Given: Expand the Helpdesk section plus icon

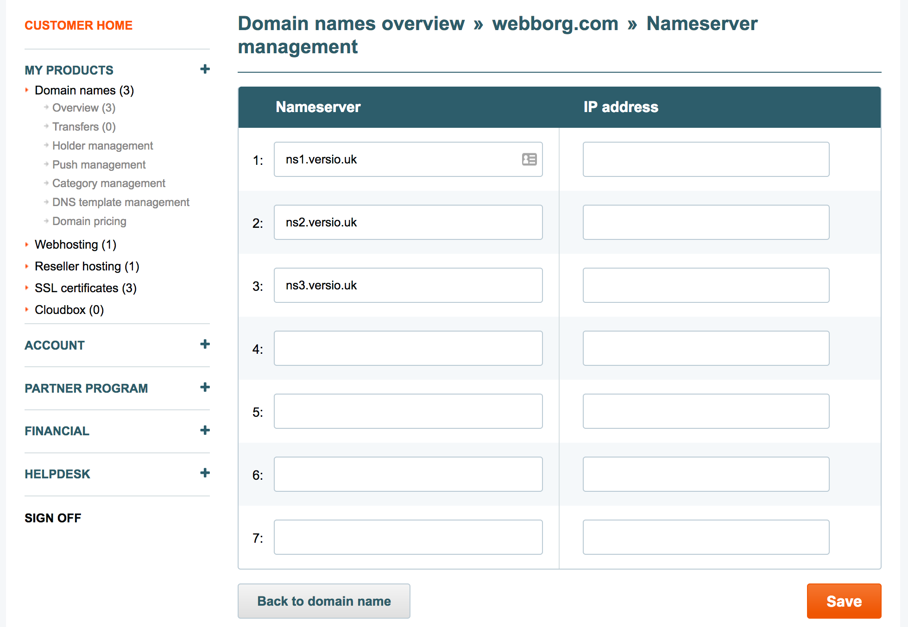Looking at the screenshot, I should [205, 473].
